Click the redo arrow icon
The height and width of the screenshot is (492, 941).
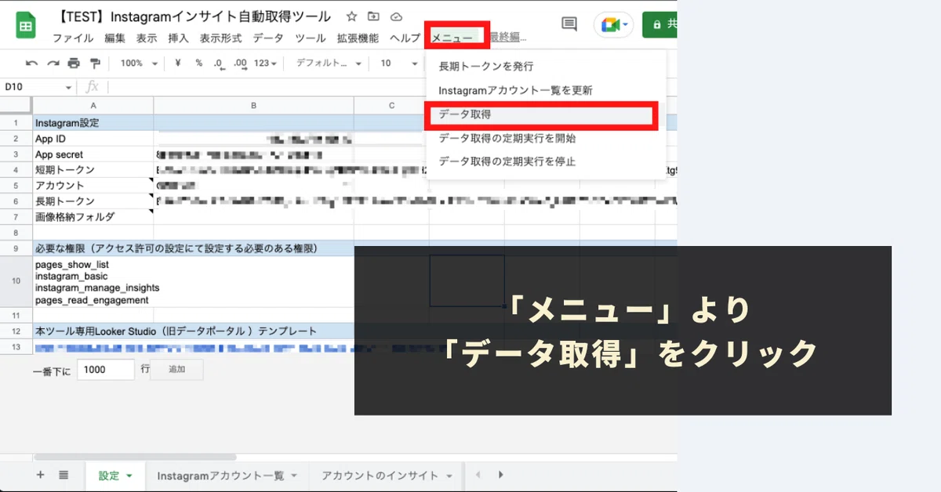pos(53,63)
